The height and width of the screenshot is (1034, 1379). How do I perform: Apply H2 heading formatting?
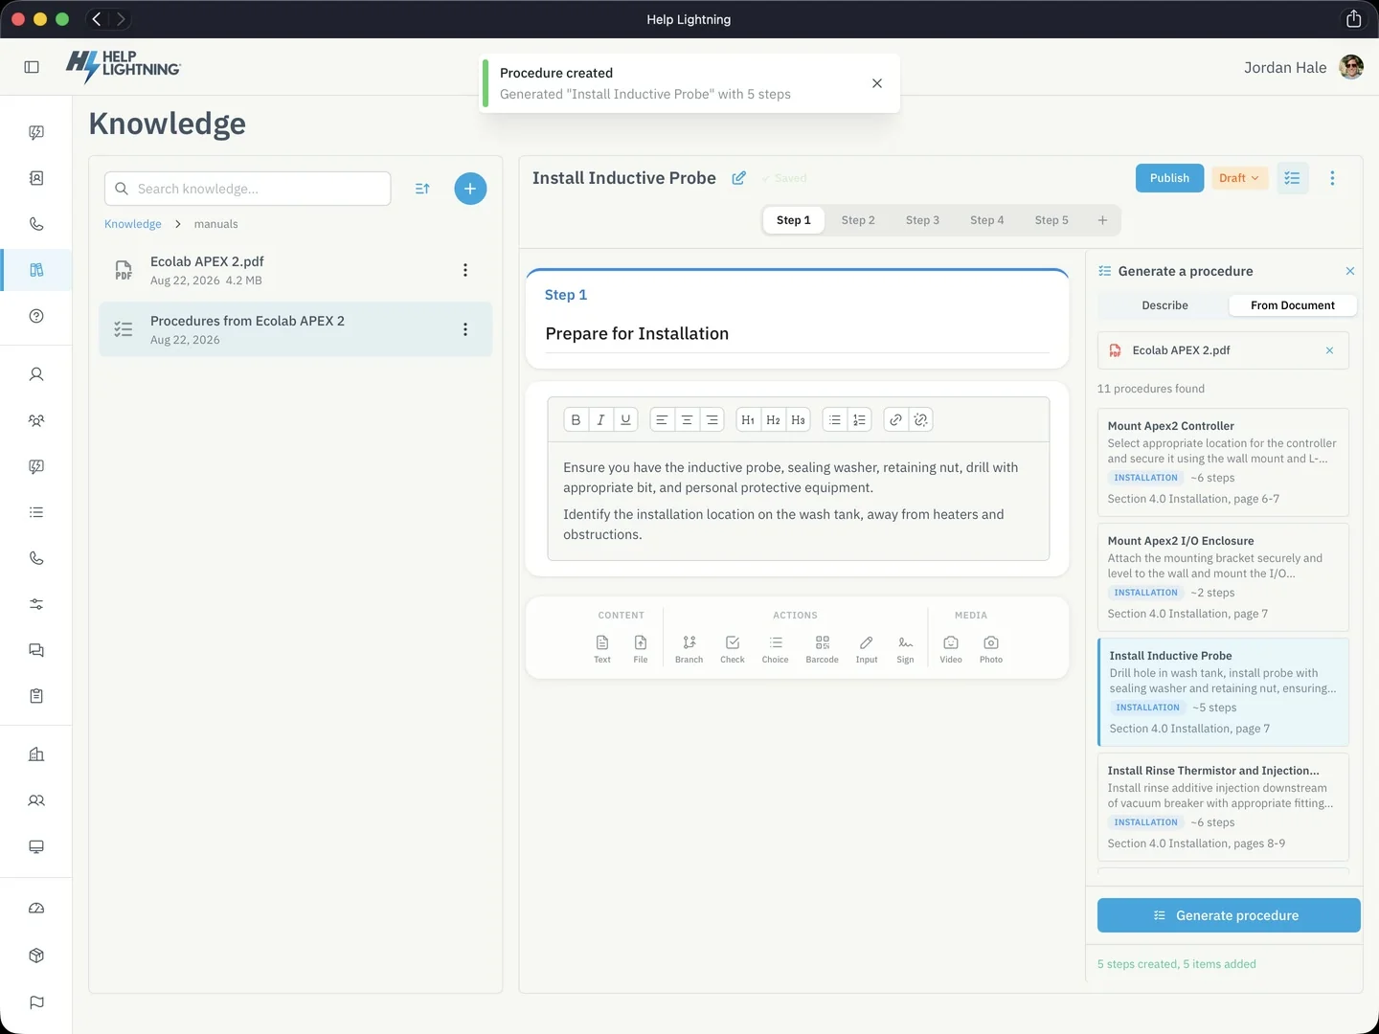773,419
